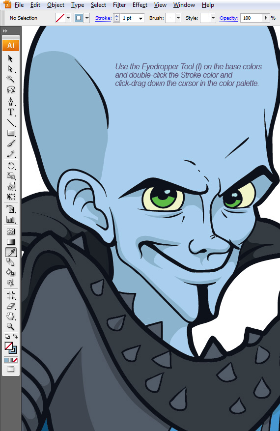Click the control bar Fill swatch
Screen dimensions: 280x431
60,18
